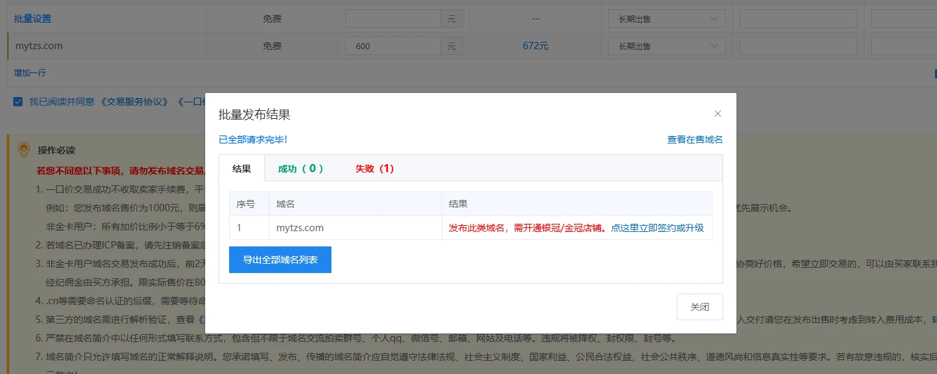
Task: Click price field containing 600
Action: coord(393,46)
